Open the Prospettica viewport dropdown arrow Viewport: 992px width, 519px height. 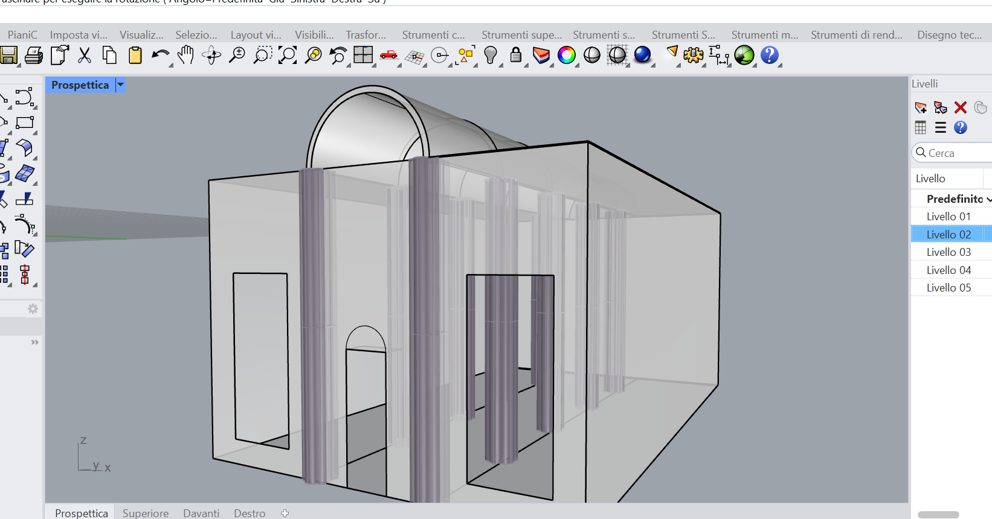tap(120, 85)
